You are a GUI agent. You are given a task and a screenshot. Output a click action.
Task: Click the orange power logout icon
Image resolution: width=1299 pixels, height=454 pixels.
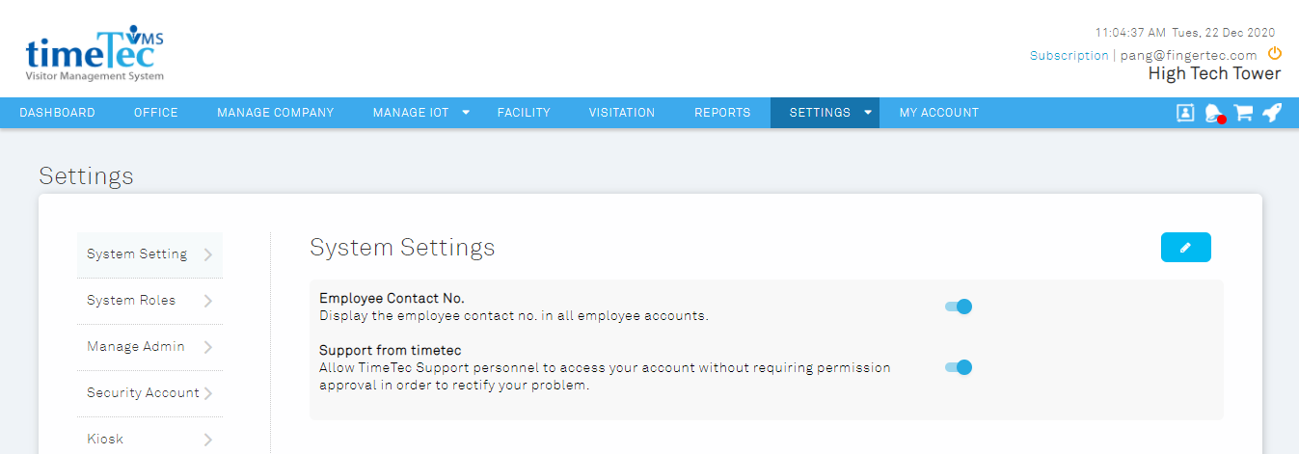click(1274, 54)
